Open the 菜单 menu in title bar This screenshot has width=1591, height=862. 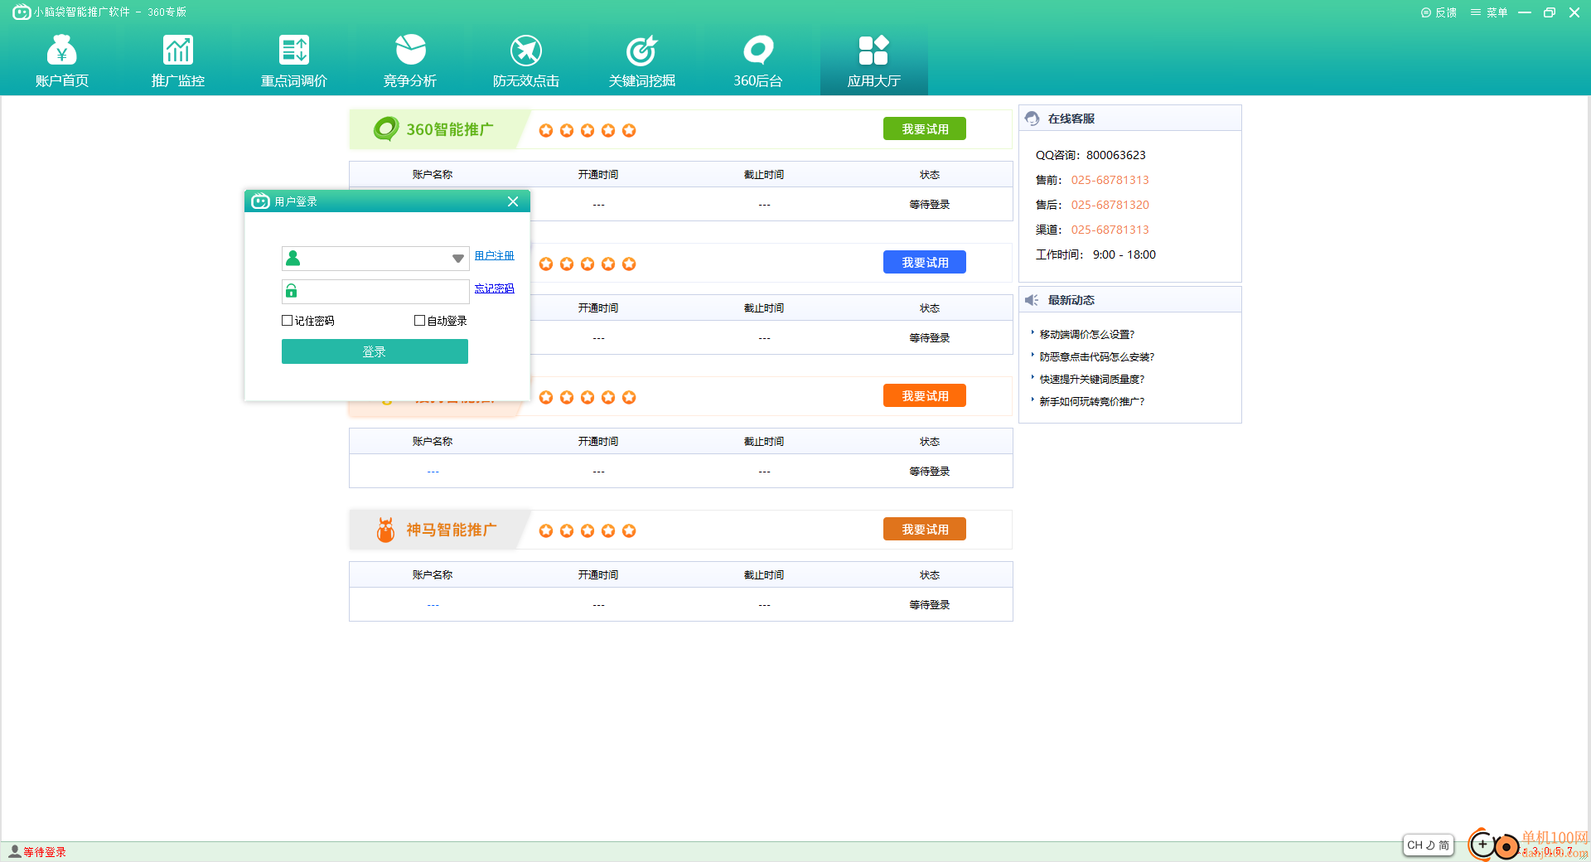point(1489,12)
